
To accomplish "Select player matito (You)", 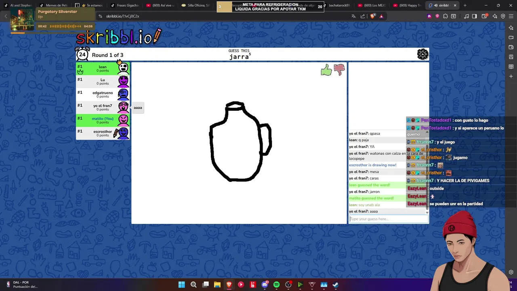I will tap(103, 120).
